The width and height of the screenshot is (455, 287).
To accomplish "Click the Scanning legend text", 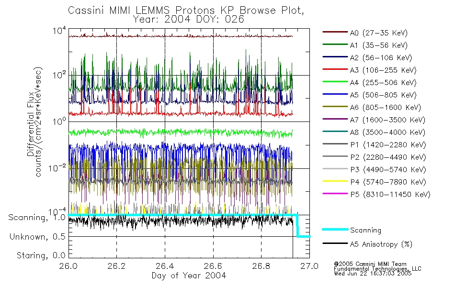I will coord(365,230).
